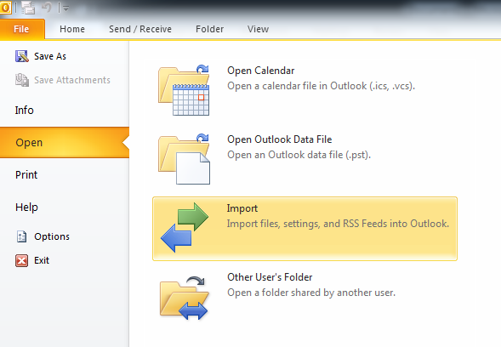Screen dimensions: 501x347
Task: Open the Print backstage page
Action: [26, 175]
